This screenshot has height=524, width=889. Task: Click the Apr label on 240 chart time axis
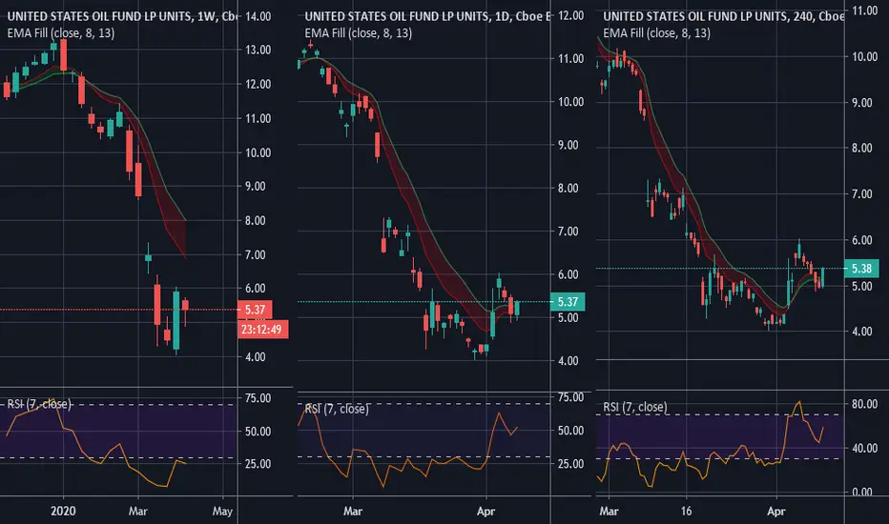coord(776,511)
